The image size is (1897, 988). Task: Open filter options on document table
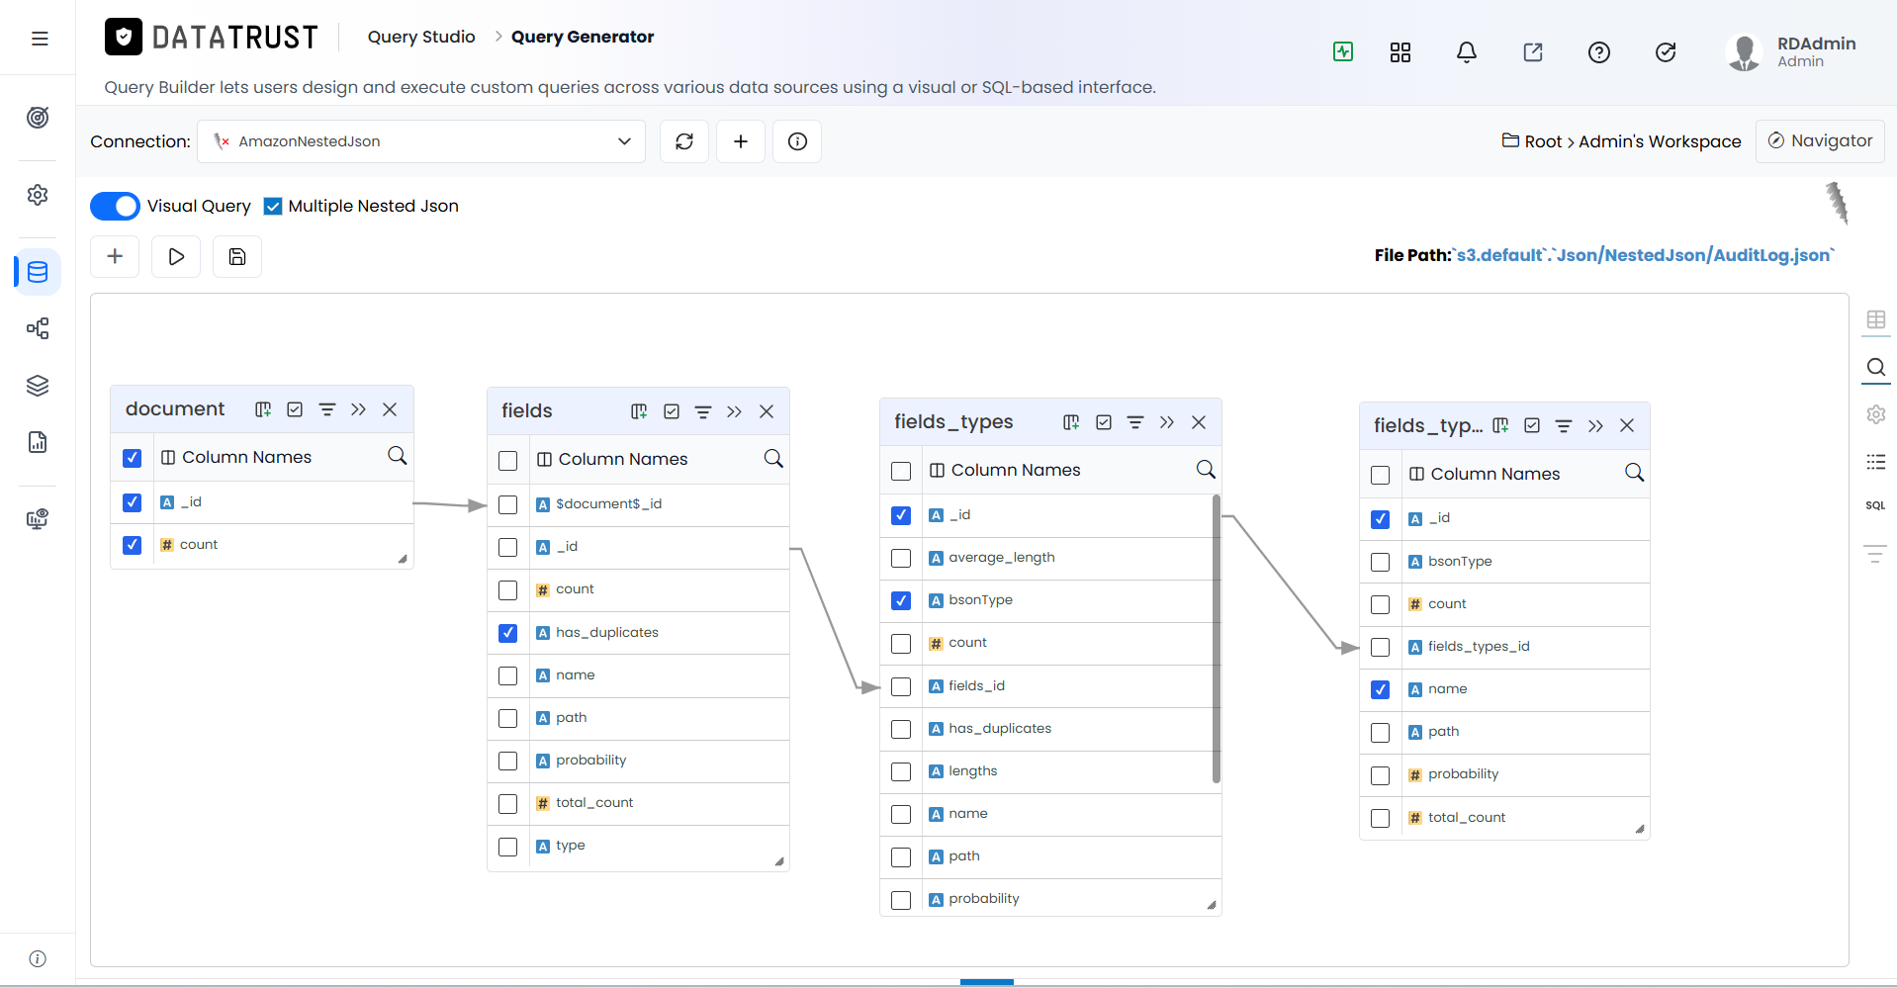[x=327, y=409]
